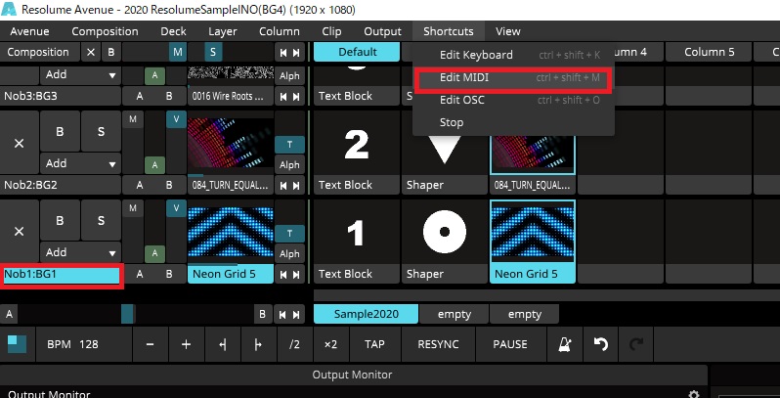Toggle the M button on Nob1:BG1 layer
The height and width of the screenshot is (398, 780).
(x=132, y=208)
